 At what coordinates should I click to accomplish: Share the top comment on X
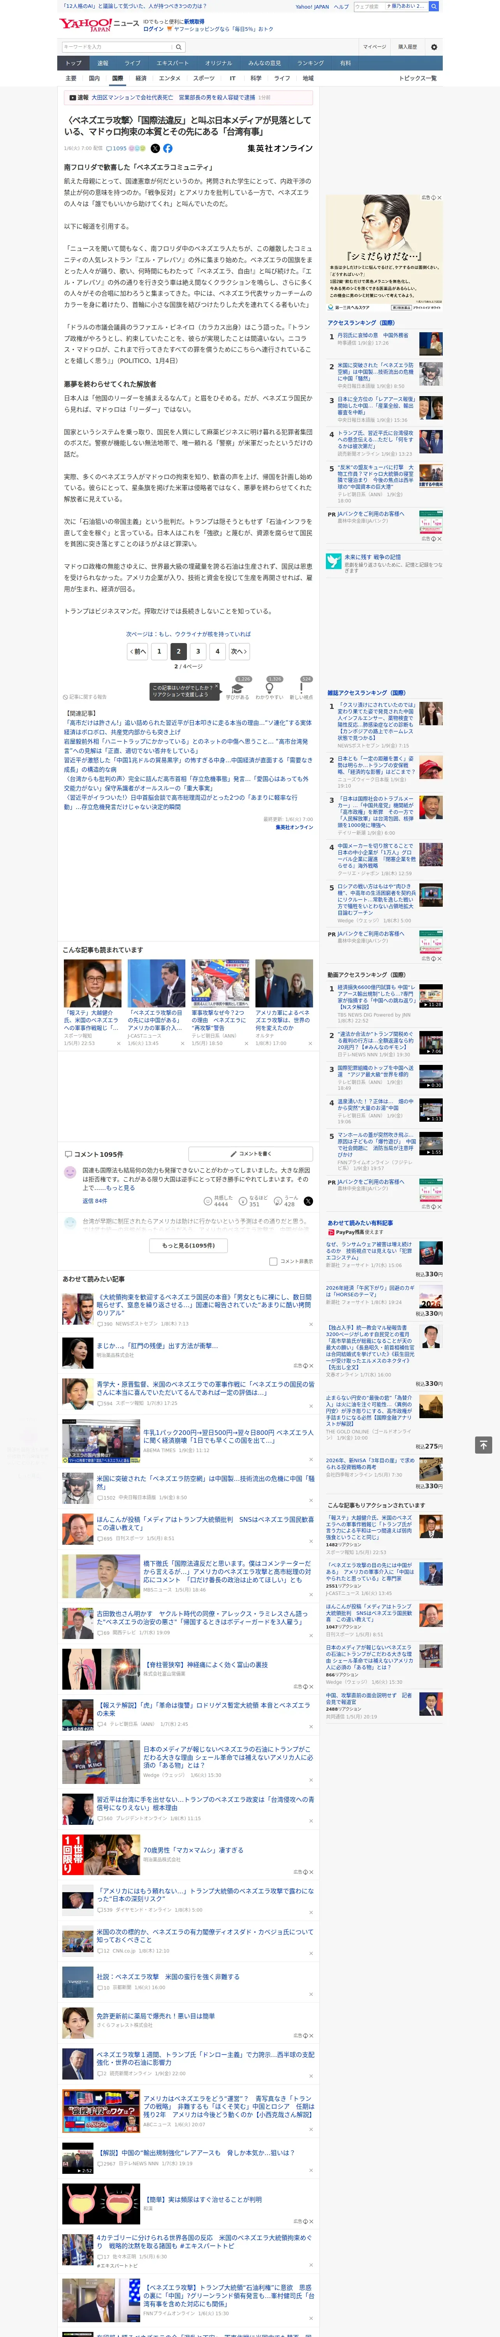[308, 1200]
